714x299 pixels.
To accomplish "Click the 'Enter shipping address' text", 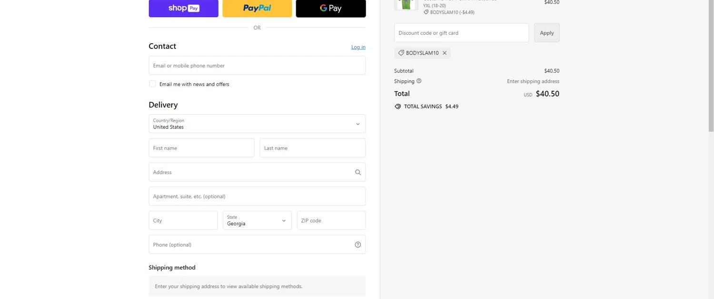I will (x=533, y=81).
